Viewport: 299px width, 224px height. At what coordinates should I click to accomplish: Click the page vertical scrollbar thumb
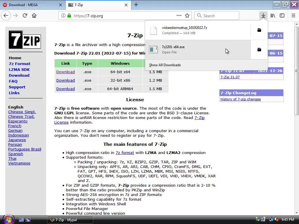tap(296, 71)
